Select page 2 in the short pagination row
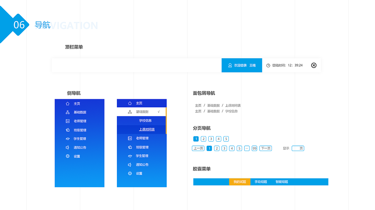 [204, 139]
